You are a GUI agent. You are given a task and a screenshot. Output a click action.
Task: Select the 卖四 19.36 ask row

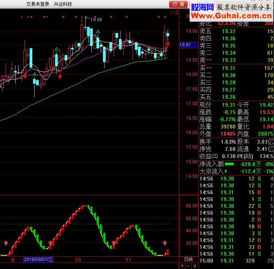point(236,38)
